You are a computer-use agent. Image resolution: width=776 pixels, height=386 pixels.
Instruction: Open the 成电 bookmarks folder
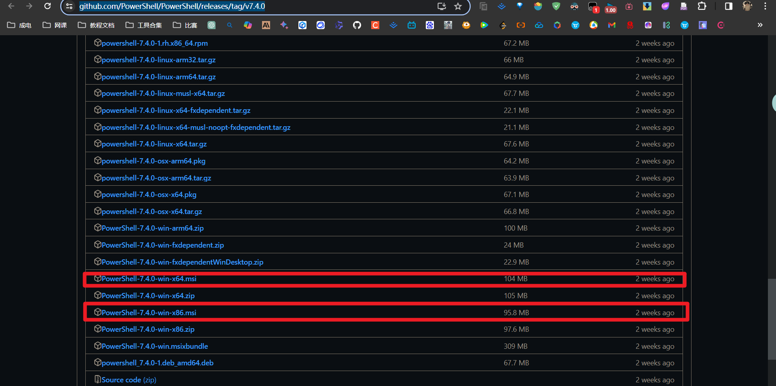[19, 25]
